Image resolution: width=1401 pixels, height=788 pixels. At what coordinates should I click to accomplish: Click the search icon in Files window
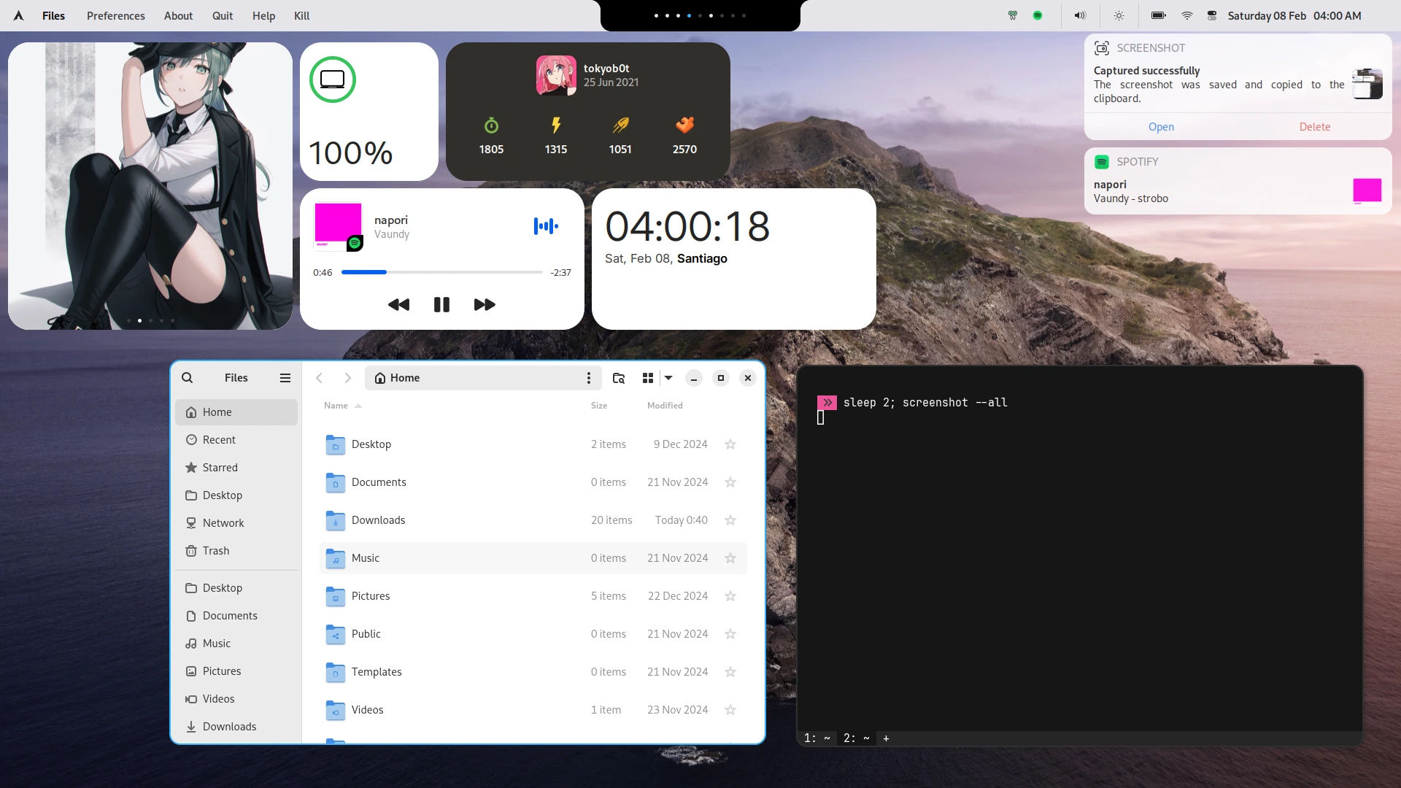pyautogui.click(x=188, y=378)
